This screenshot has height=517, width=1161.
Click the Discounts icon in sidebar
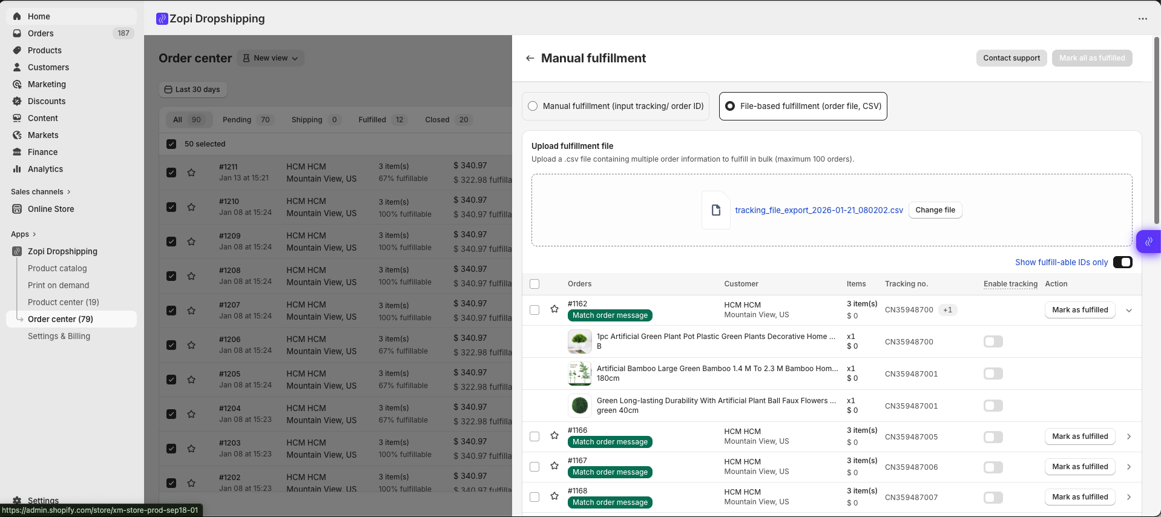coord(17,101)
